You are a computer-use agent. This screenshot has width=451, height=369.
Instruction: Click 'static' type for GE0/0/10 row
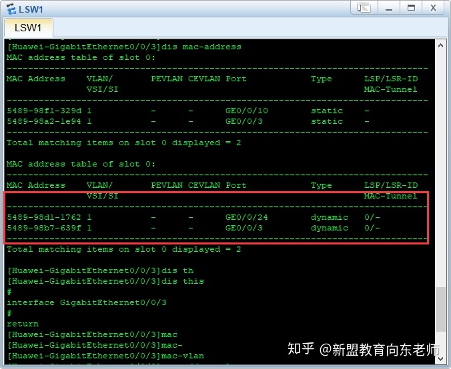click(x=327, y=111)
